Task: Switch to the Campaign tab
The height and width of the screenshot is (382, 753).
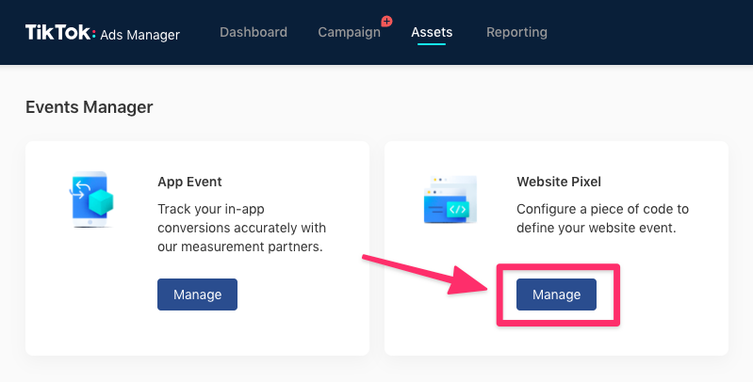Action: (x=349, y=32)
